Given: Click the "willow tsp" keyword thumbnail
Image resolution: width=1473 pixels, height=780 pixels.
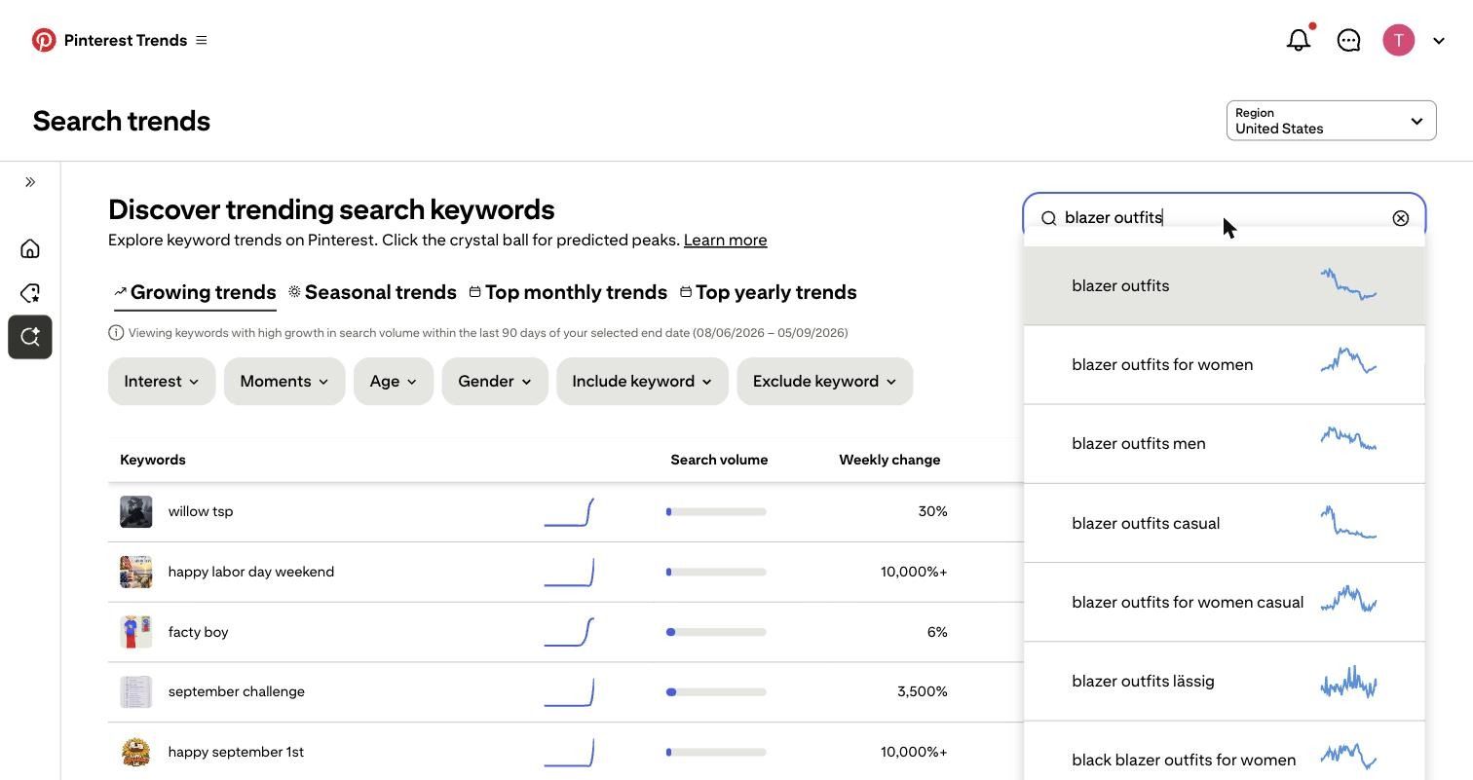Looking at the screenshot, I should 136,511.
